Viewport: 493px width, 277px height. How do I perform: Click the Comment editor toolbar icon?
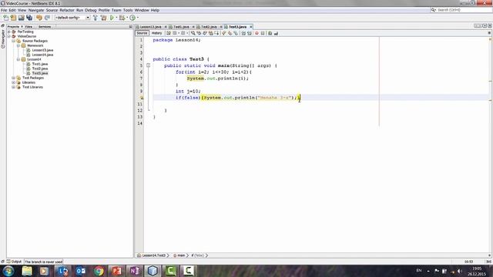(x=270, y=33)
